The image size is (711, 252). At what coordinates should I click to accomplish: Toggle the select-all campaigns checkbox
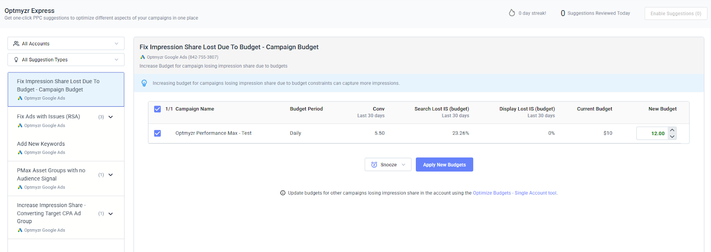coord(157,109)
